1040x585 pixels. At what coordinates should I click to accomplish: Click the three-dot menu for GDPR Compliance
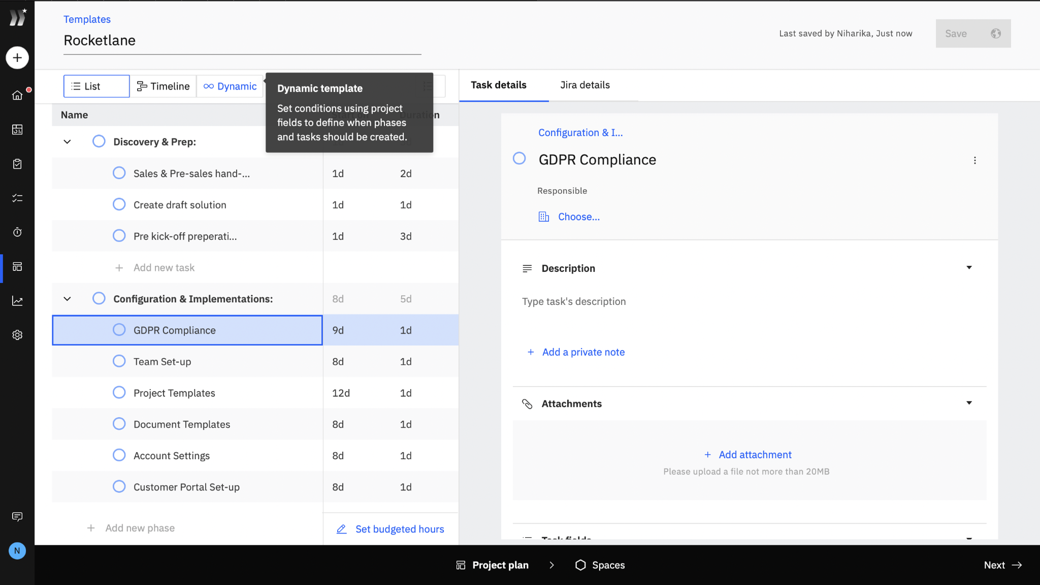point(974,160)
